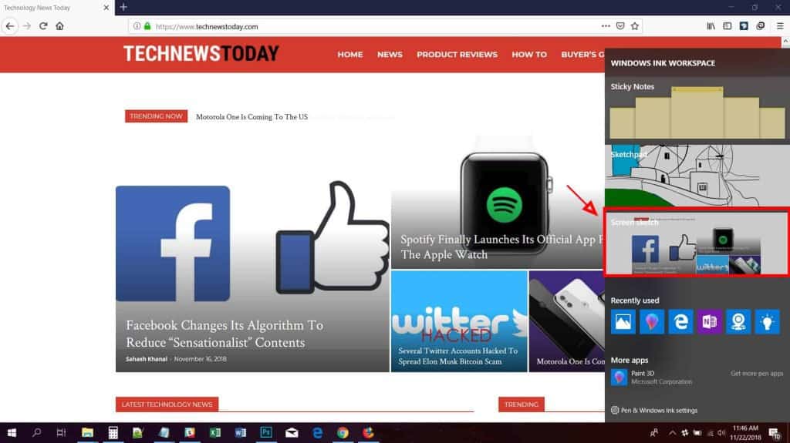Click the TechNewsToday site logo

tap(201, 53)
